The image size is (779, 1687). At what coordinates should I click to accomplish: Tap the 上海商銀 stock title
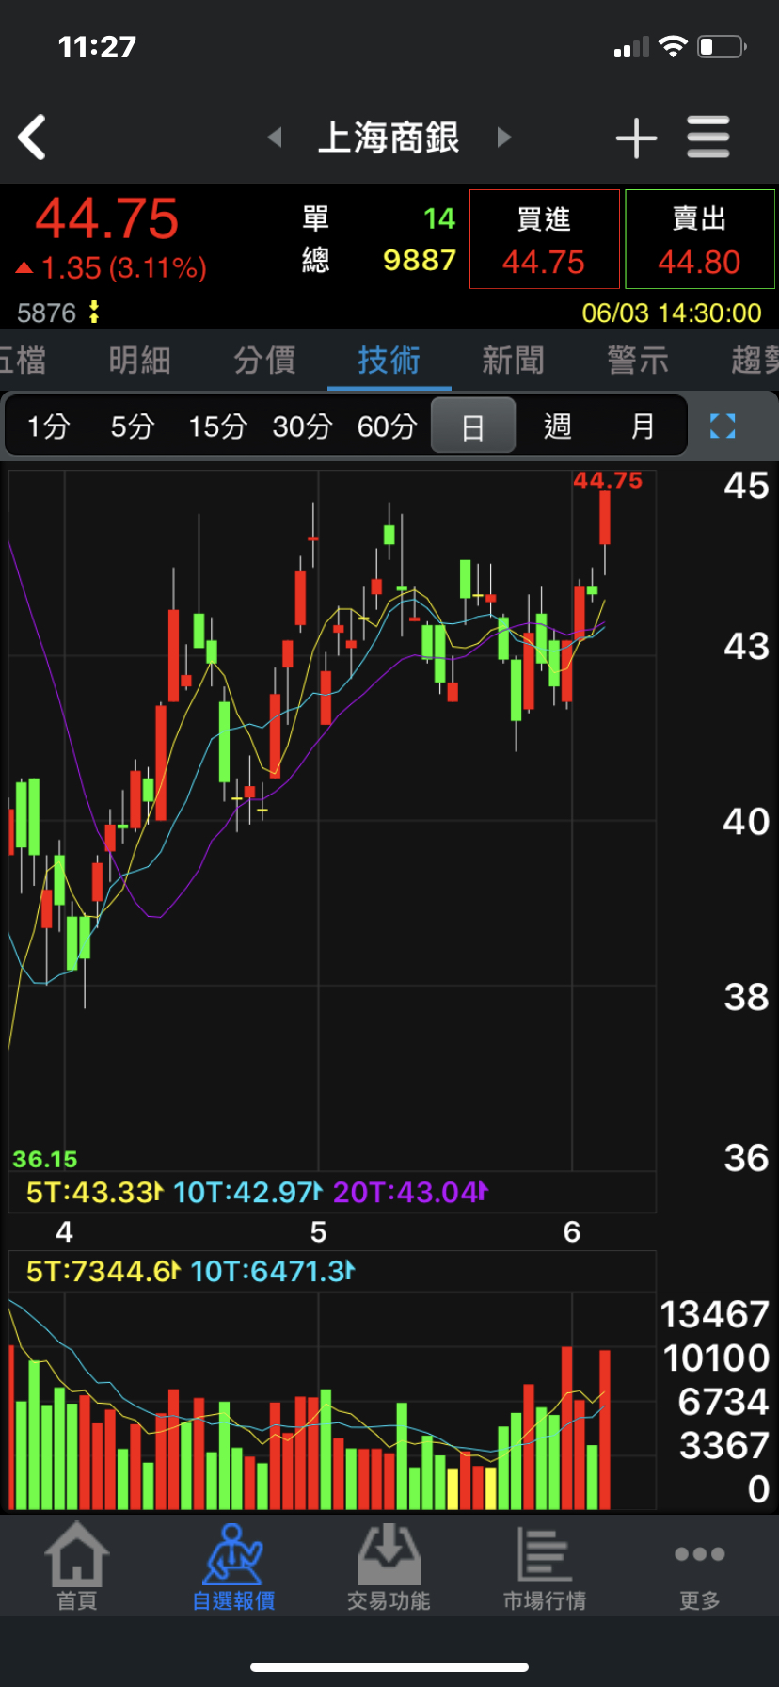(x=389, y=137)
